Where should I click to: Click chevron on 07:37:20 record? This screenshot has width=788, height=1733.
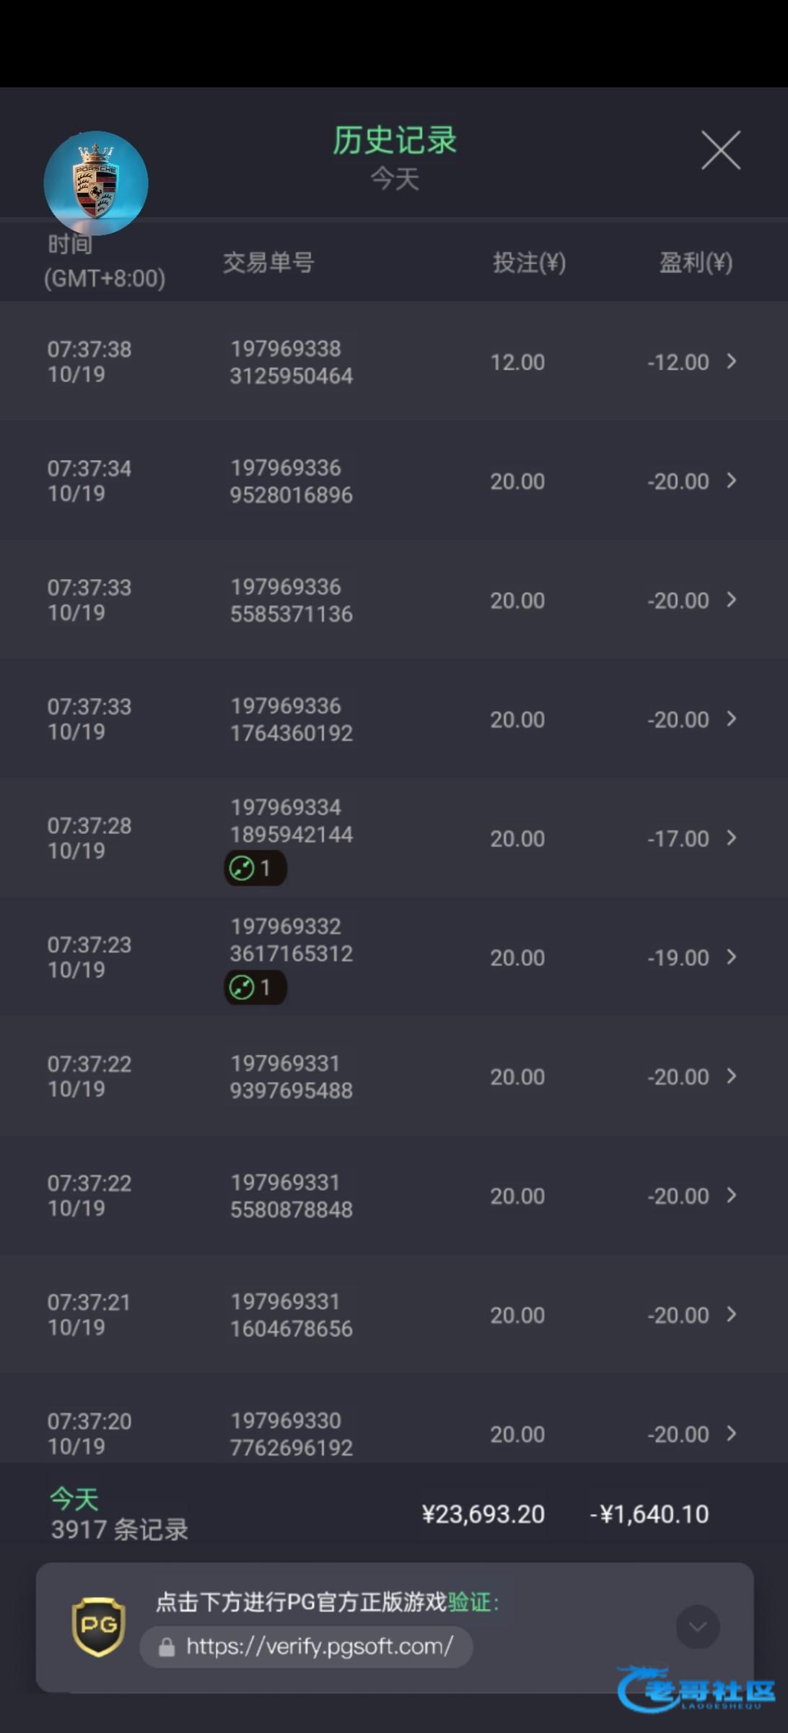click(732, 1433)
